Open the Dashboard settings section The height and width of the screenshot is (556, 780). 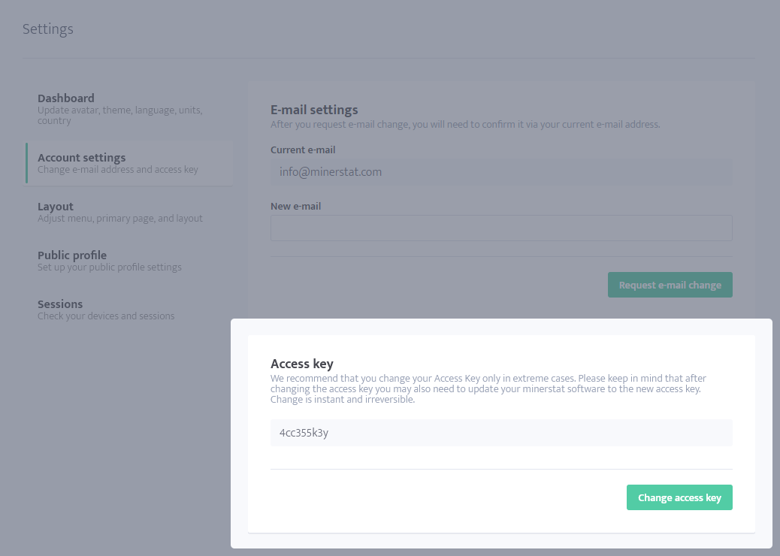66,98
